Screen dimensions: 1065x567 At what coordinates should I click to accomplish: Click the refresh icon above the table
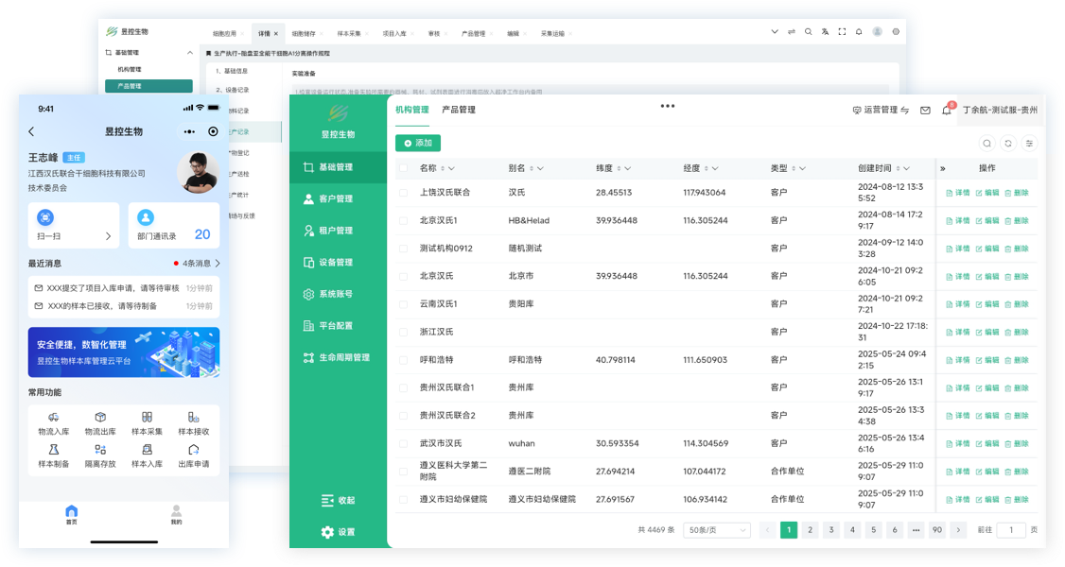1008,144
